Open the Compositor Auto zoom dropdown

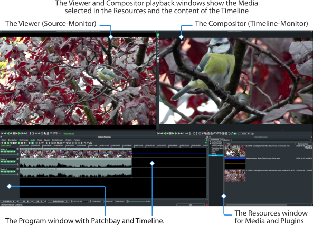[x=245, y=133]
